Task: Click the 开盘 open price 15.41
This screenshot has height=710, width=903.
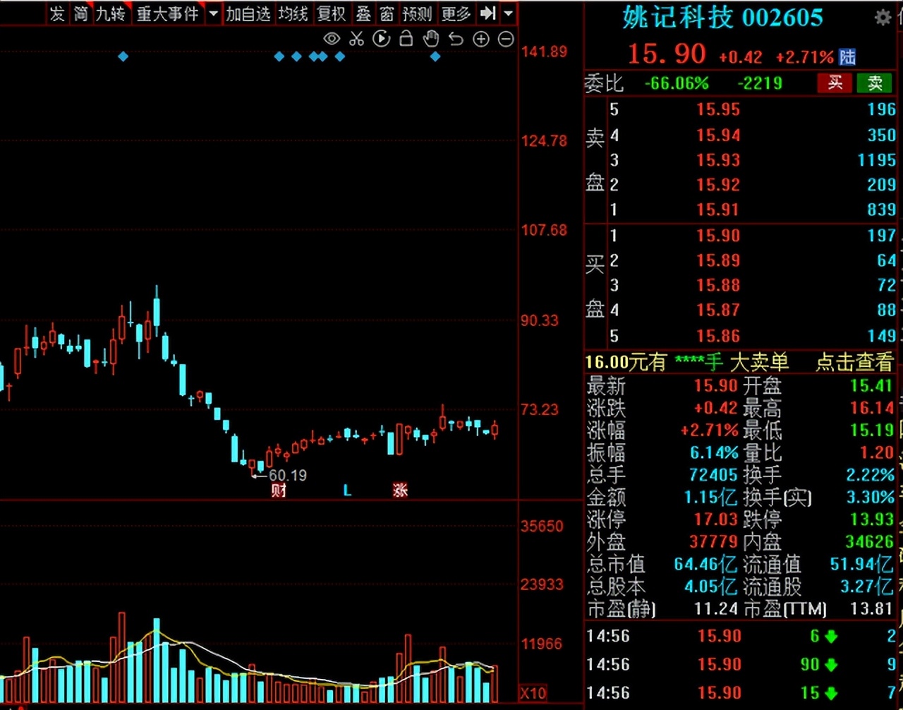Action: pyautogui.click(x=871, y=385)
